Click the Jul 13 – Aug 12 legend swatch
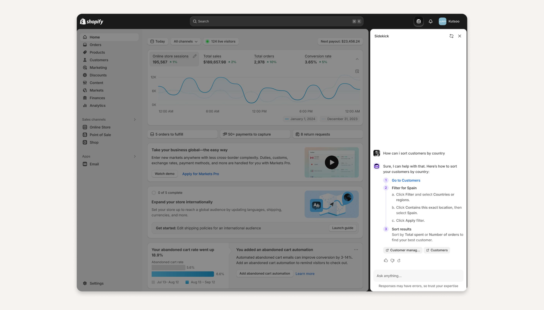 pos(153,282)
